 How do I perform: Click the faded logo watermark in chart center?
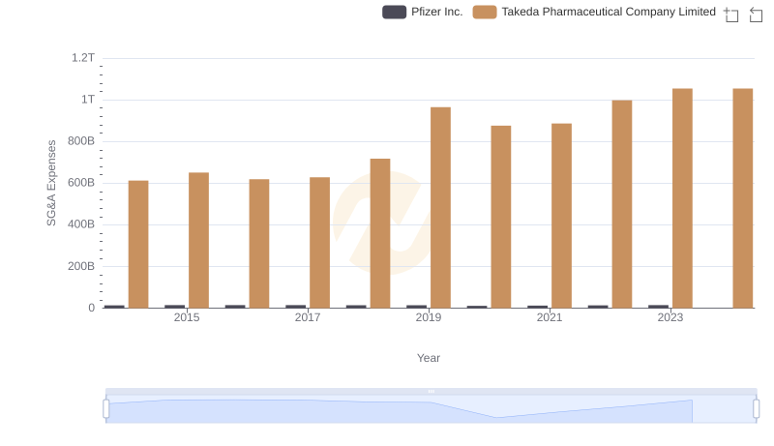click(380, 223)
